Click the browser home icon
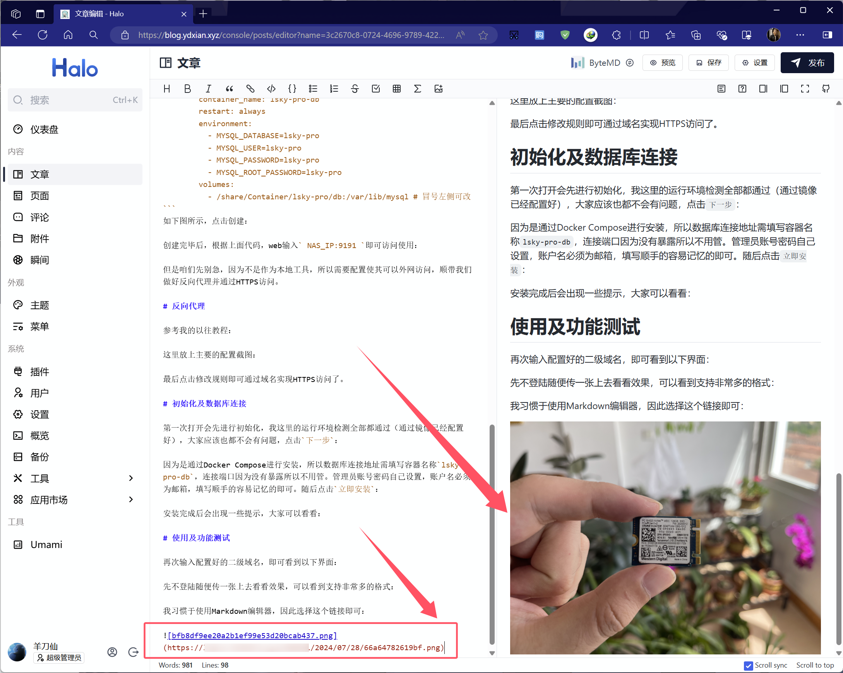The height and width of the screenshot is (673, 843). 68,35
